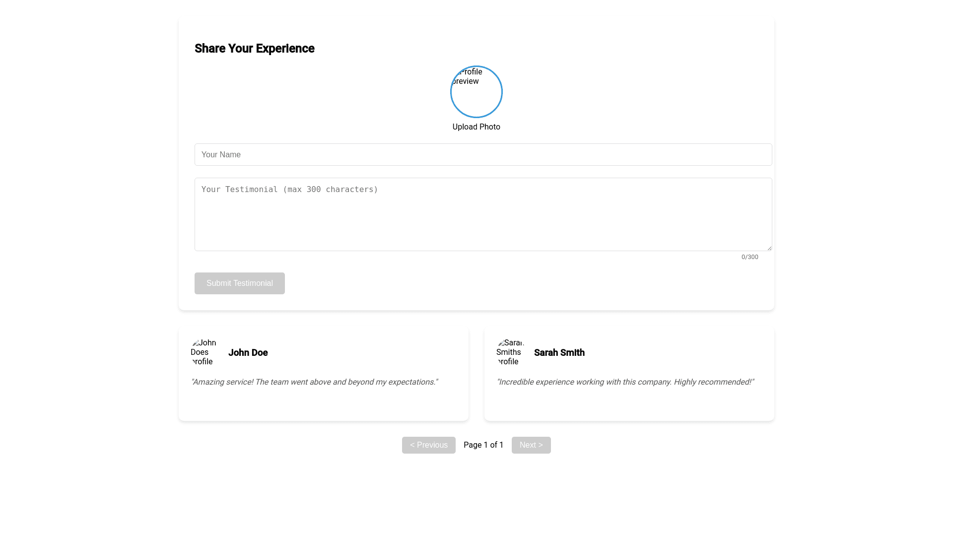Go to the Next page

coord(531,445)
